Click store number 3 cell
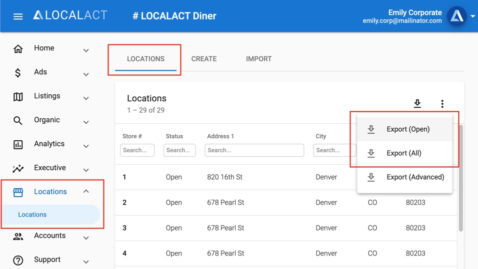This screenshot has height=269, width=478. click(x=124, y=228)
